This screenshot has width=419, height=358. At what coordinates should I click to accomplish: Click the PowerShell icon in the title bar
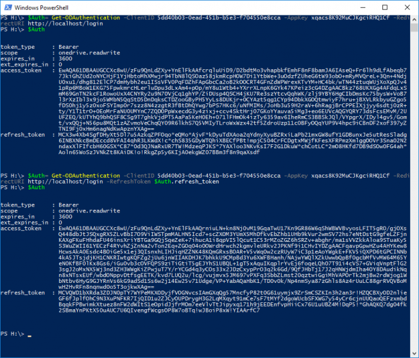[8, 8]
